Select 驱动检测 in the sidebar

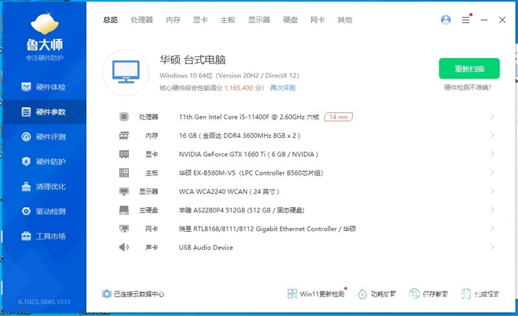click(44, 212)
